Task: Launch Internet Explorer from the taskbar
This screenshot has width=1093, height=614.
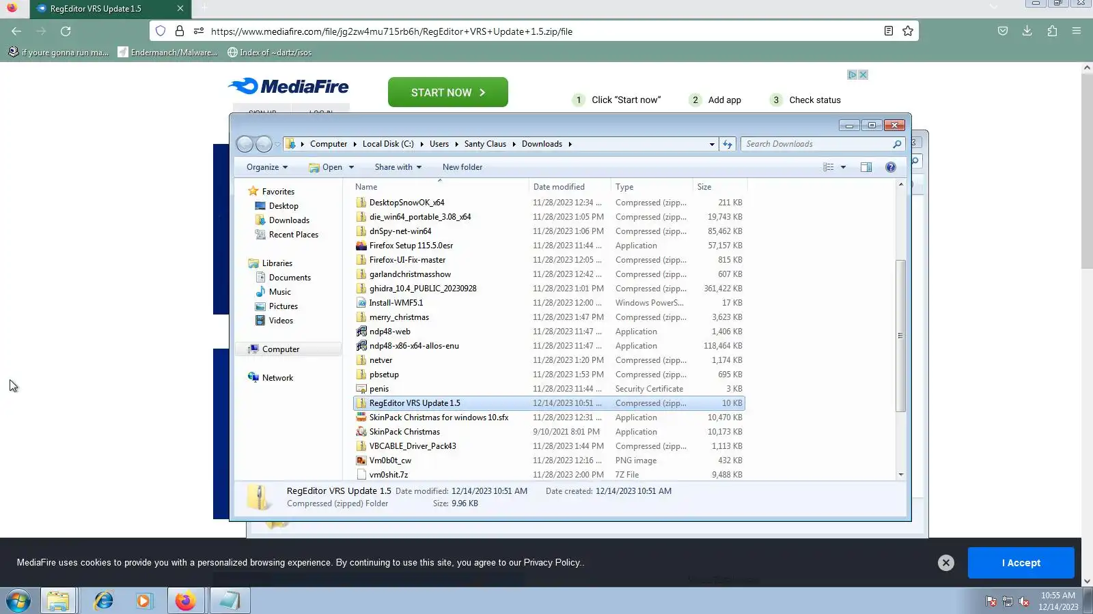Action: point(104,601)
